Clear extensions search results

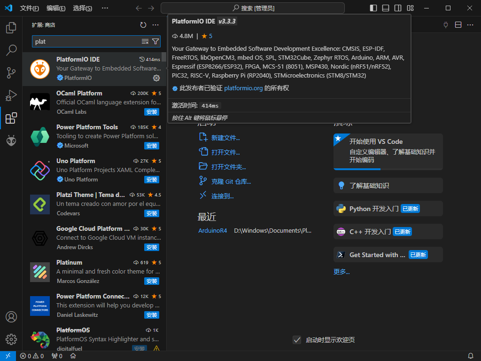pyautogui.click(x=145, y=41)
